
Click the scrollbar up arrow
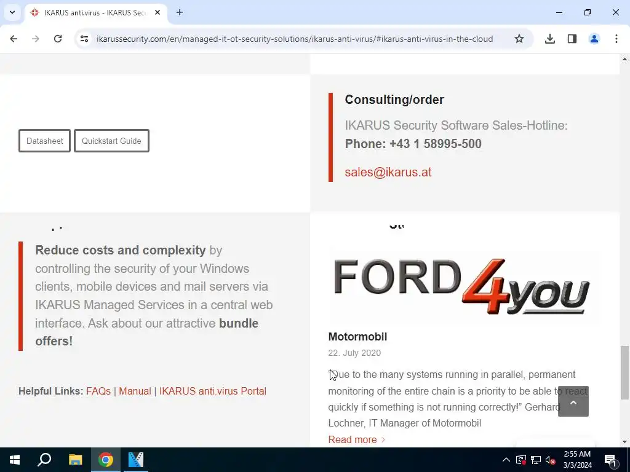(x=624, y=59)
